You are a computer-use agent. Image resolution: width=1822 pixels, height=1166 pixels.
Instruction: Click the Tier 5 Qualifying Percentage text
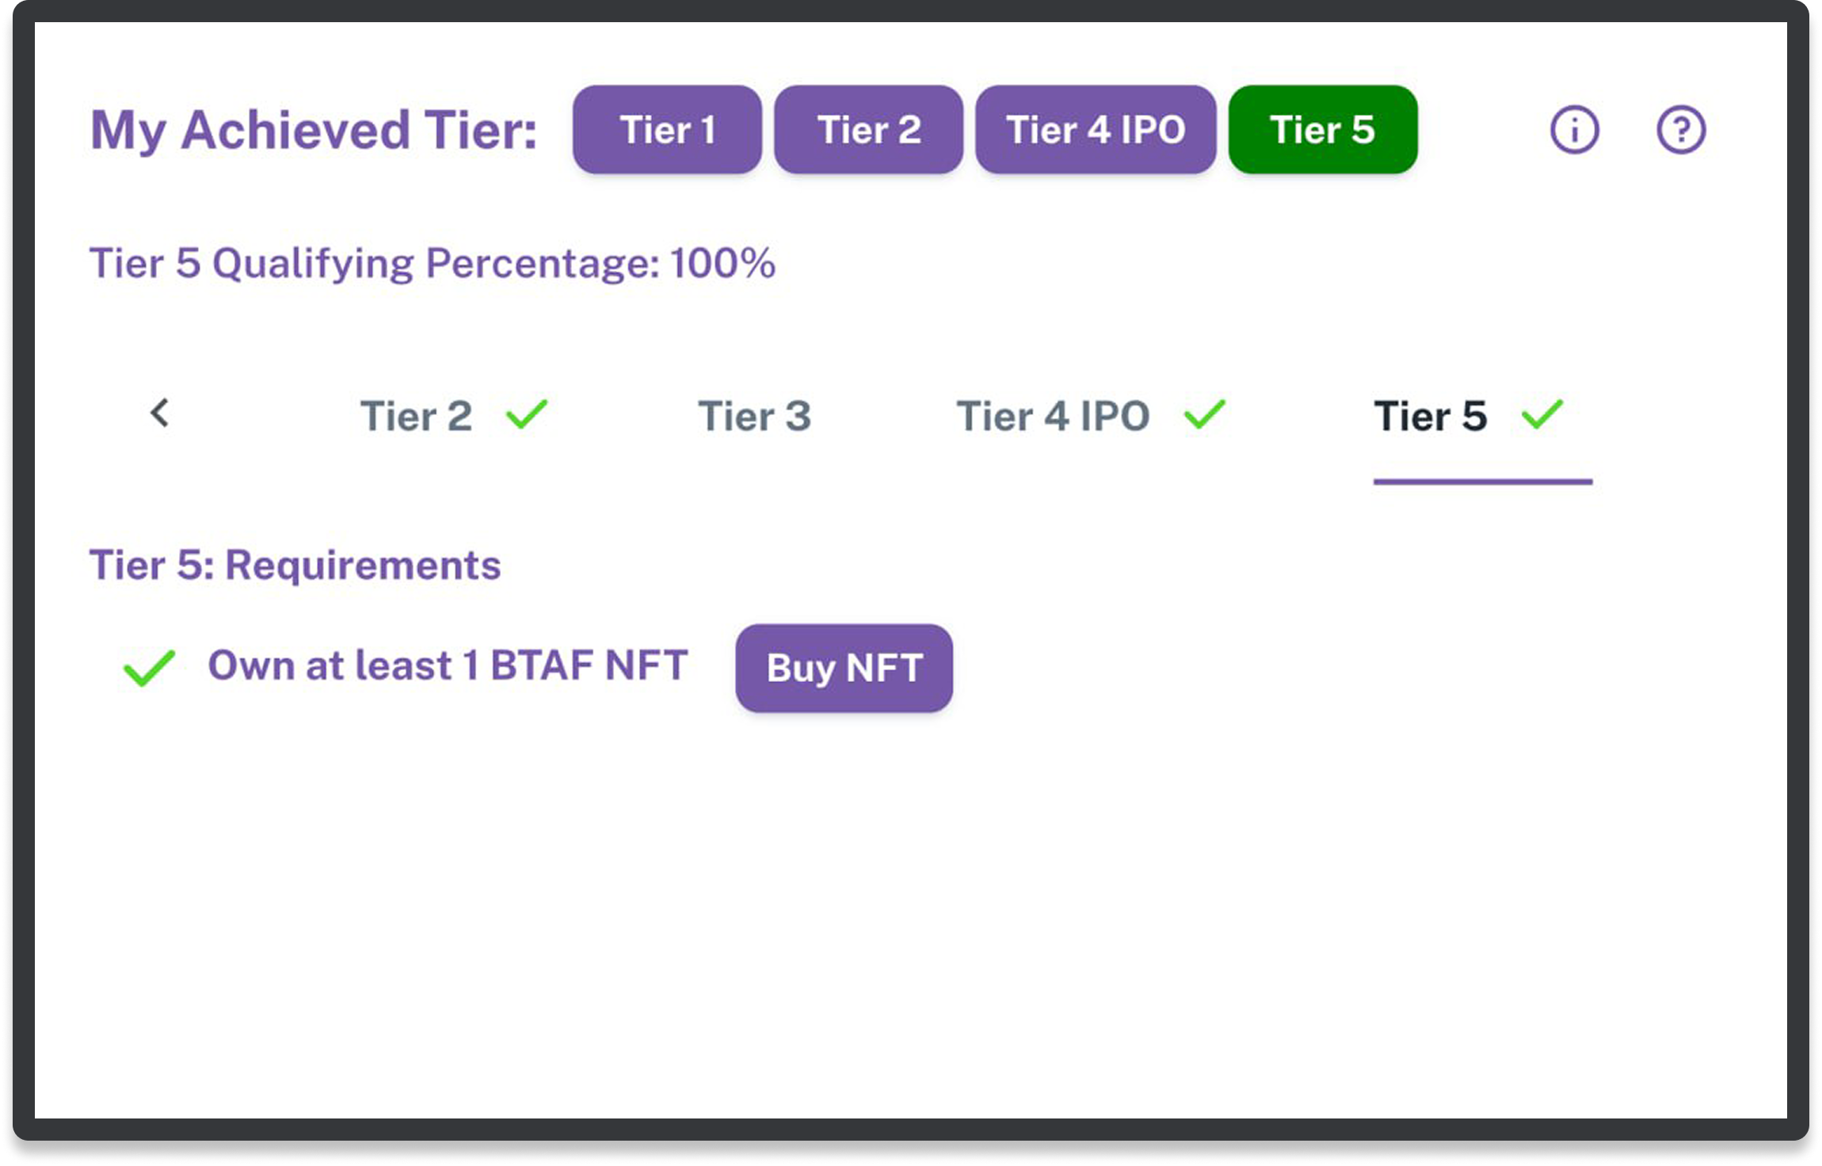pyautogui.click(x=433, y=263)
